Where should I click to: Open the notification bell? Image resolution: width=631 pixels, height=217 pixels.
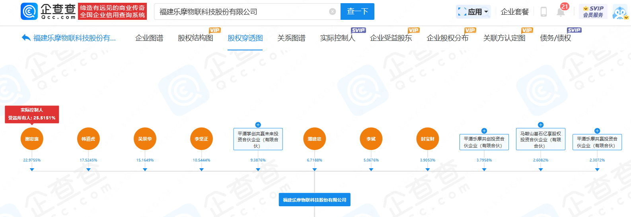561,12
